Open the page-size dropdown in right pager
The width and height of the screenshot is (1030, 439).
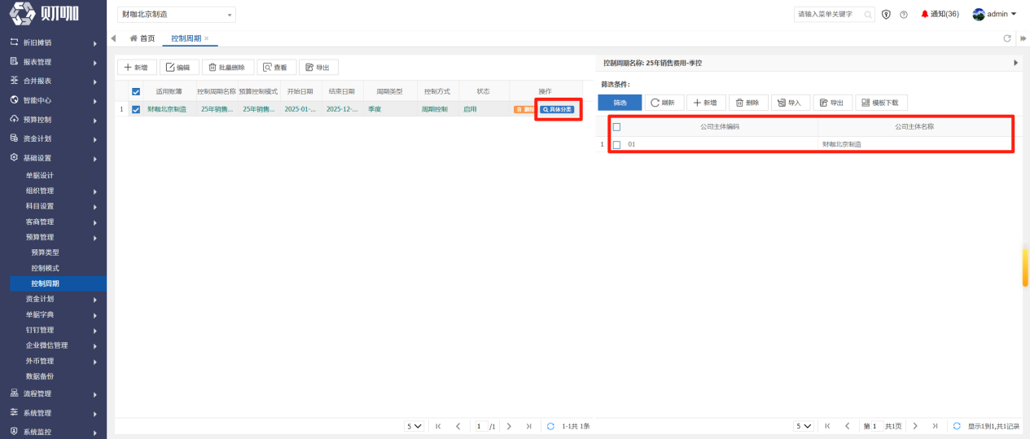(x=804, y=426)
